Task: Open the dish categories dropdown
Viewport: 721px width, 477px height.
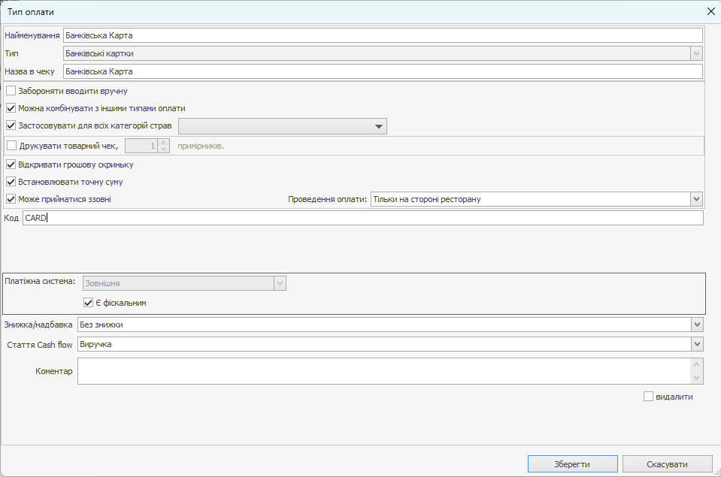Action: [x=379, y=126]
